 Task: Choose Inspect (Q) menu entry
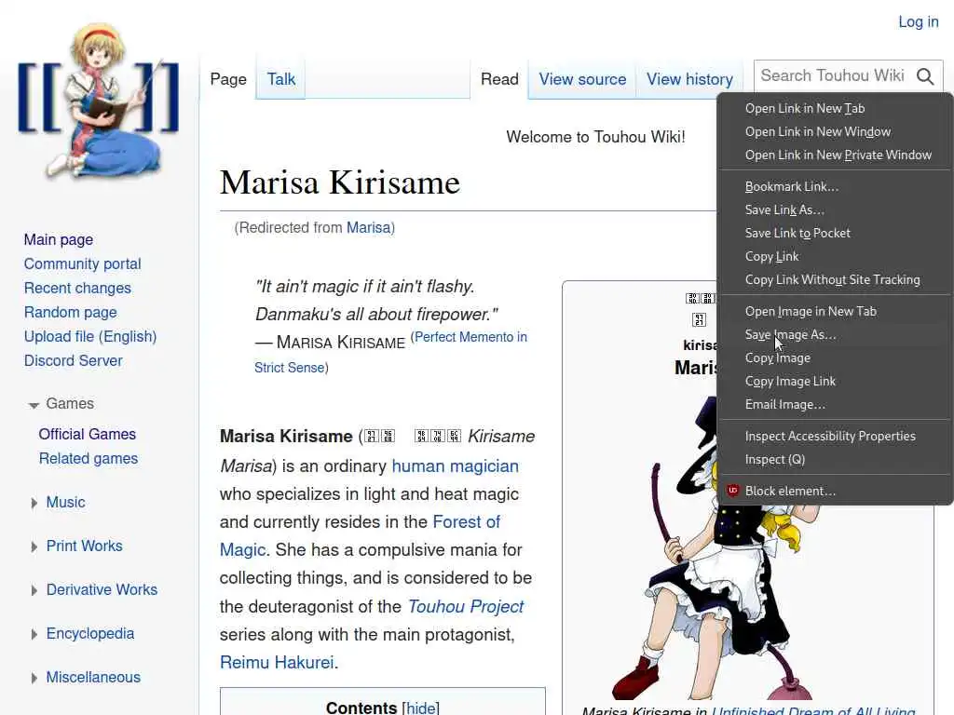point(835,459)
